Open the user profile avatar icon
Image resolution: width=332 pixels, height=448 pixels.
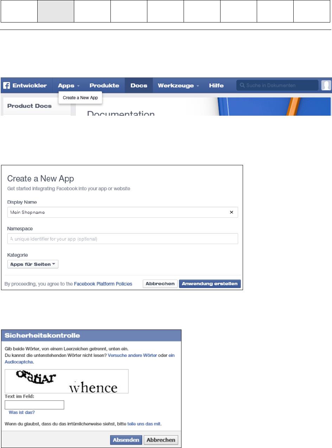tap(326, 85)
